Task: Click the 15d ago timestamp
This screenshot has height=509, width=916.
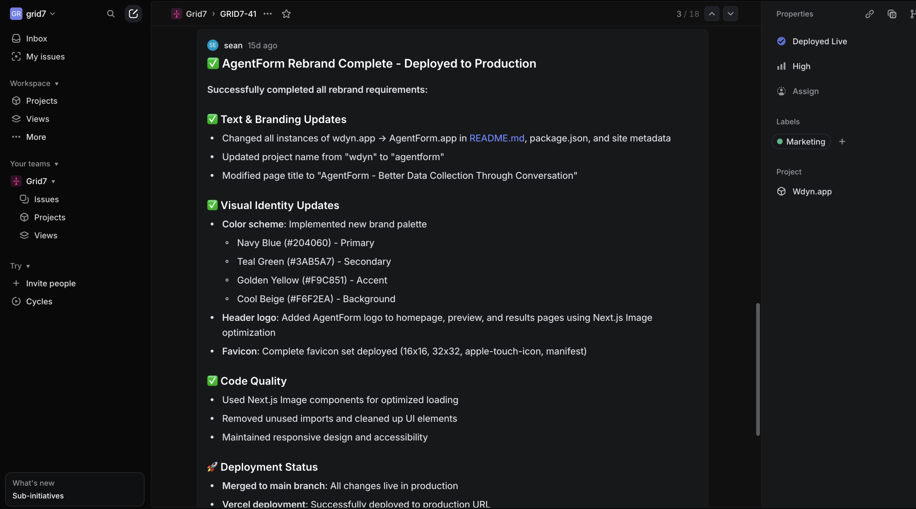Action: (x=263, y=45)
